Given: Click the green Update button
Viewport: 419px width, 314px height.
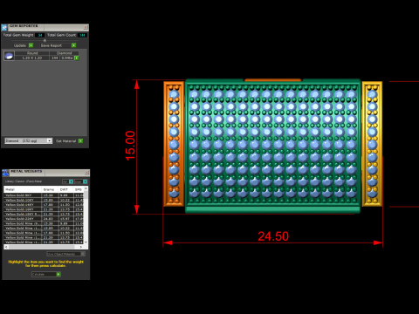Looking at the screenshot, I should 31,45.
